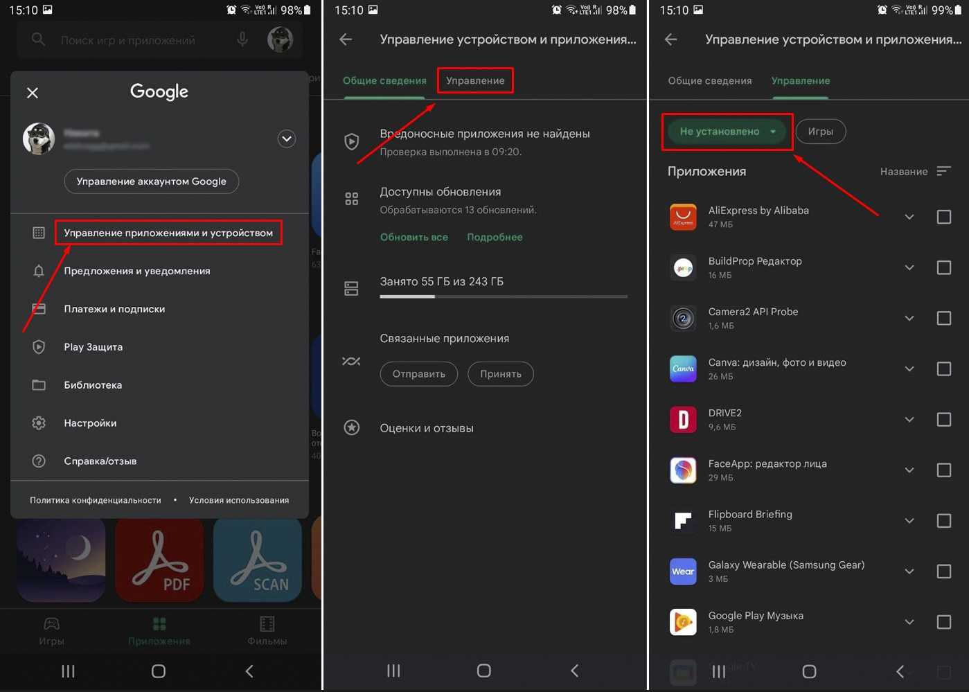Open Политика конфиденциальности link

(96, 500)
